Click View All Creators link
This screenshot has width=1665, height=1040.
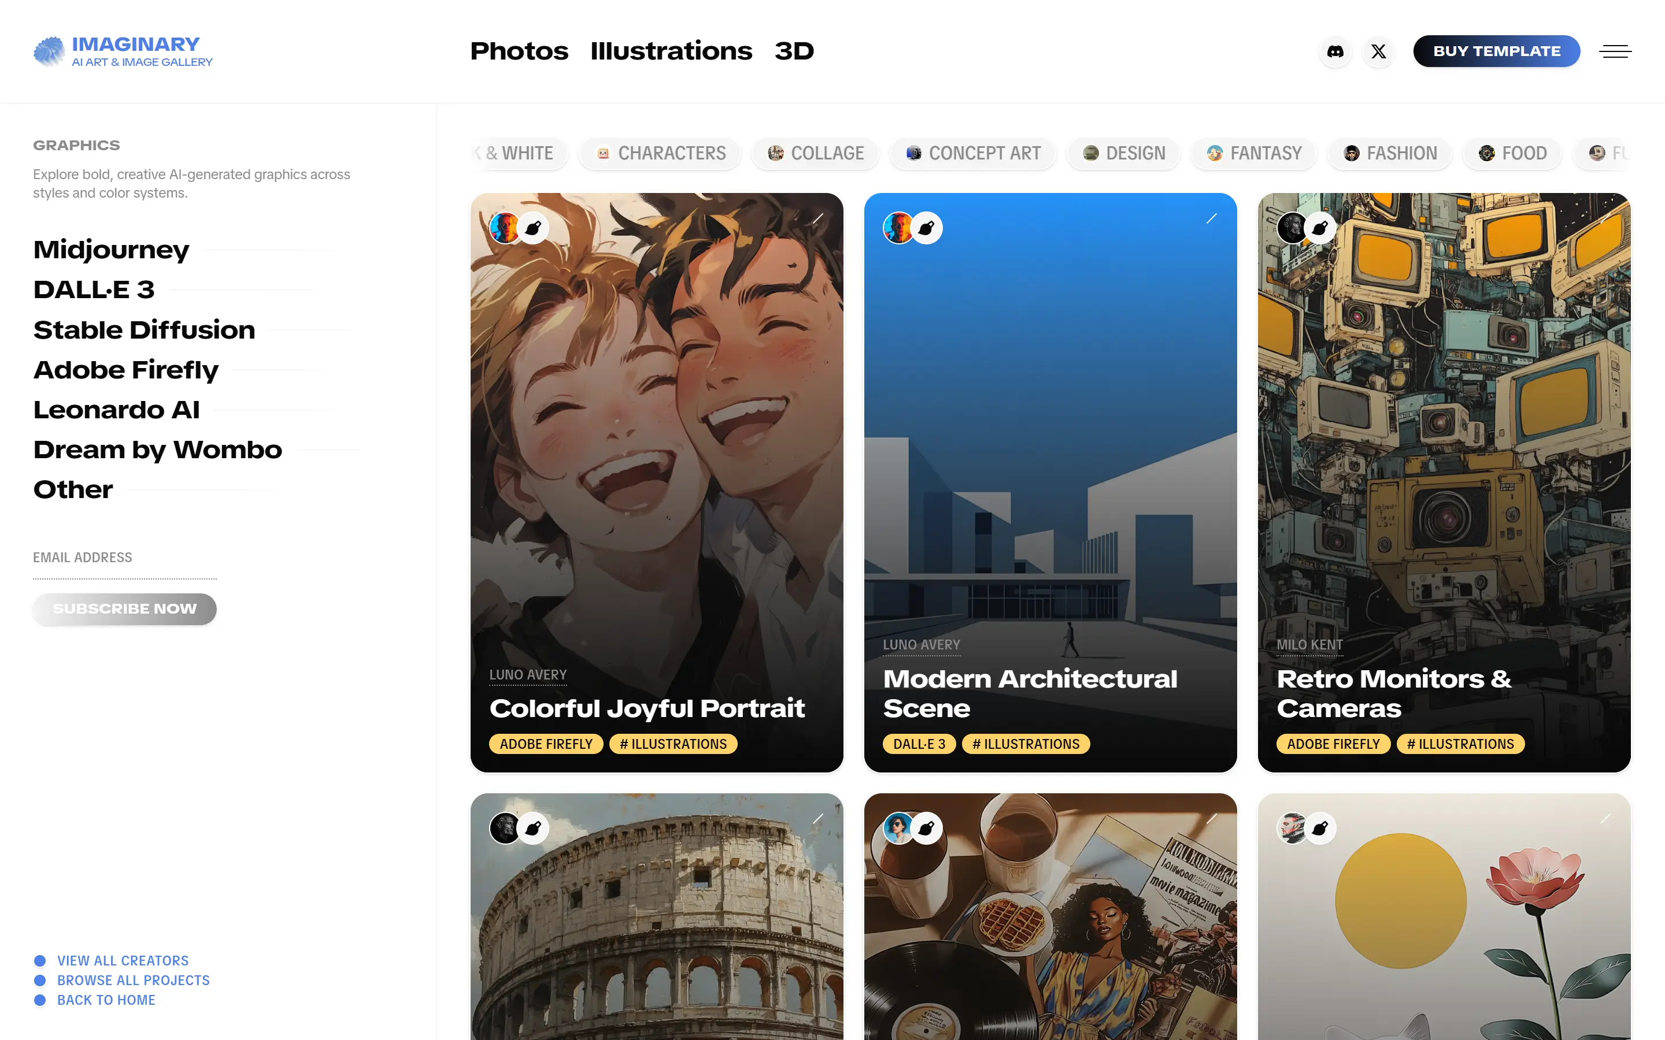[x=123, y=960]
